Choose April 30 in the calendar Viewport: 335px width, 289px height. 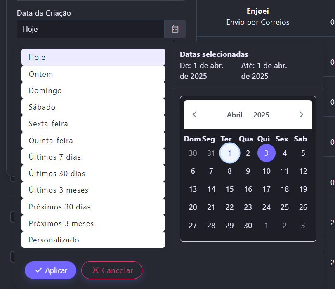click(248, 225)
